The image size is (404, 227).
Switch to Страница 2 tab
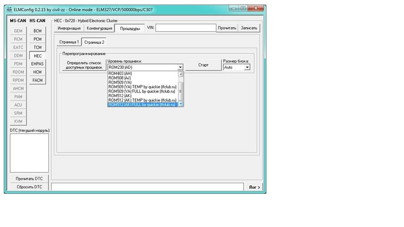pos(94,42)
